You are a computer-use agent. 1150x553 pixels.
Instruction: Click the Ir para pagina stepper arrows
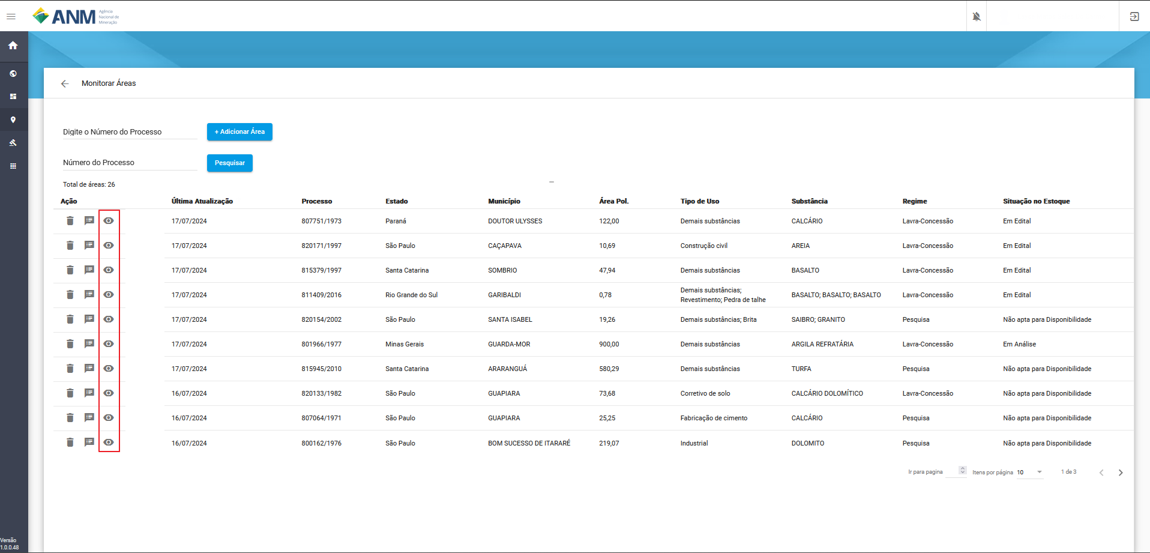(963, 470)
